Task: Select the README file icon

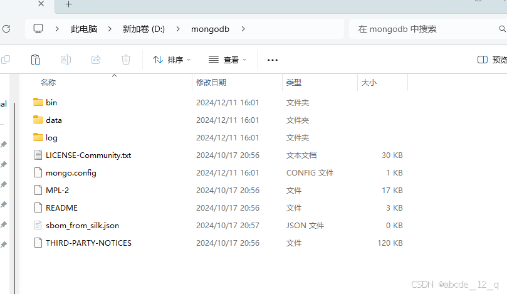Action: 38,207
